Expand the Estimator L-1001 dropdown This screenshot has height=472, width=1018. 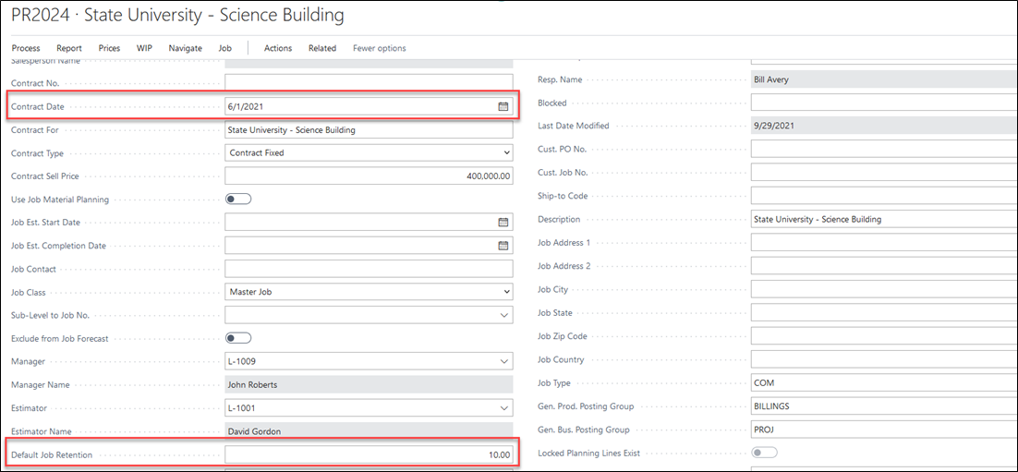pos(505,407)
